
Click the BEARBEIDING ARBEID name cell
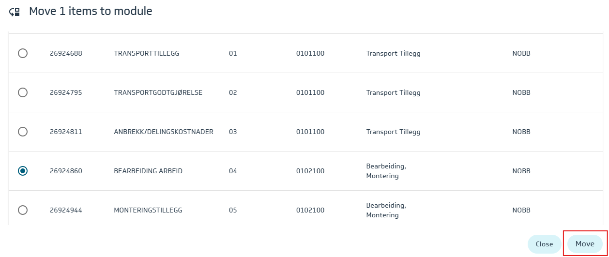148,171
